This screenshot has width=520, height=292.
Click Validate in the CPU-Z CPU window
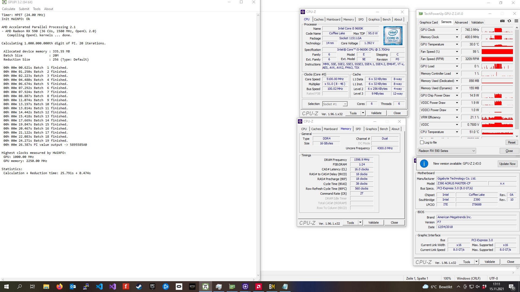(376, 113)
